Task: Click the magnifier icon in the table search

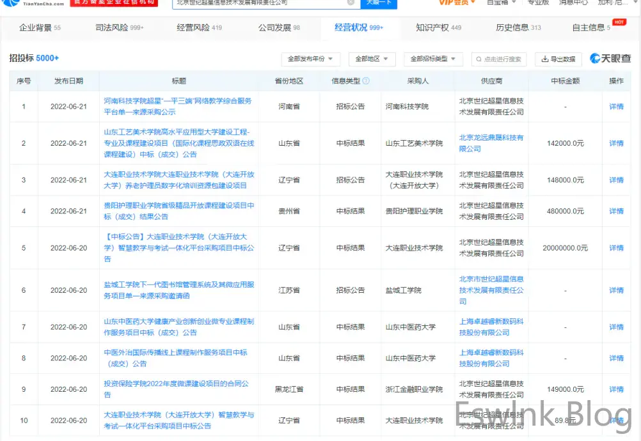Action: [479, 59]
